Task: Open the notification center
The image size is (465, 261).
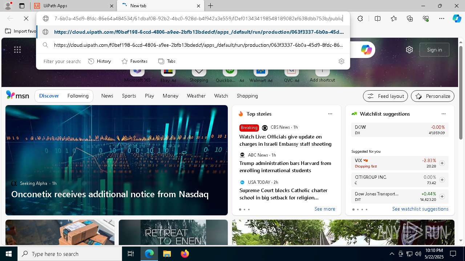Action: (x=453, y=254)
